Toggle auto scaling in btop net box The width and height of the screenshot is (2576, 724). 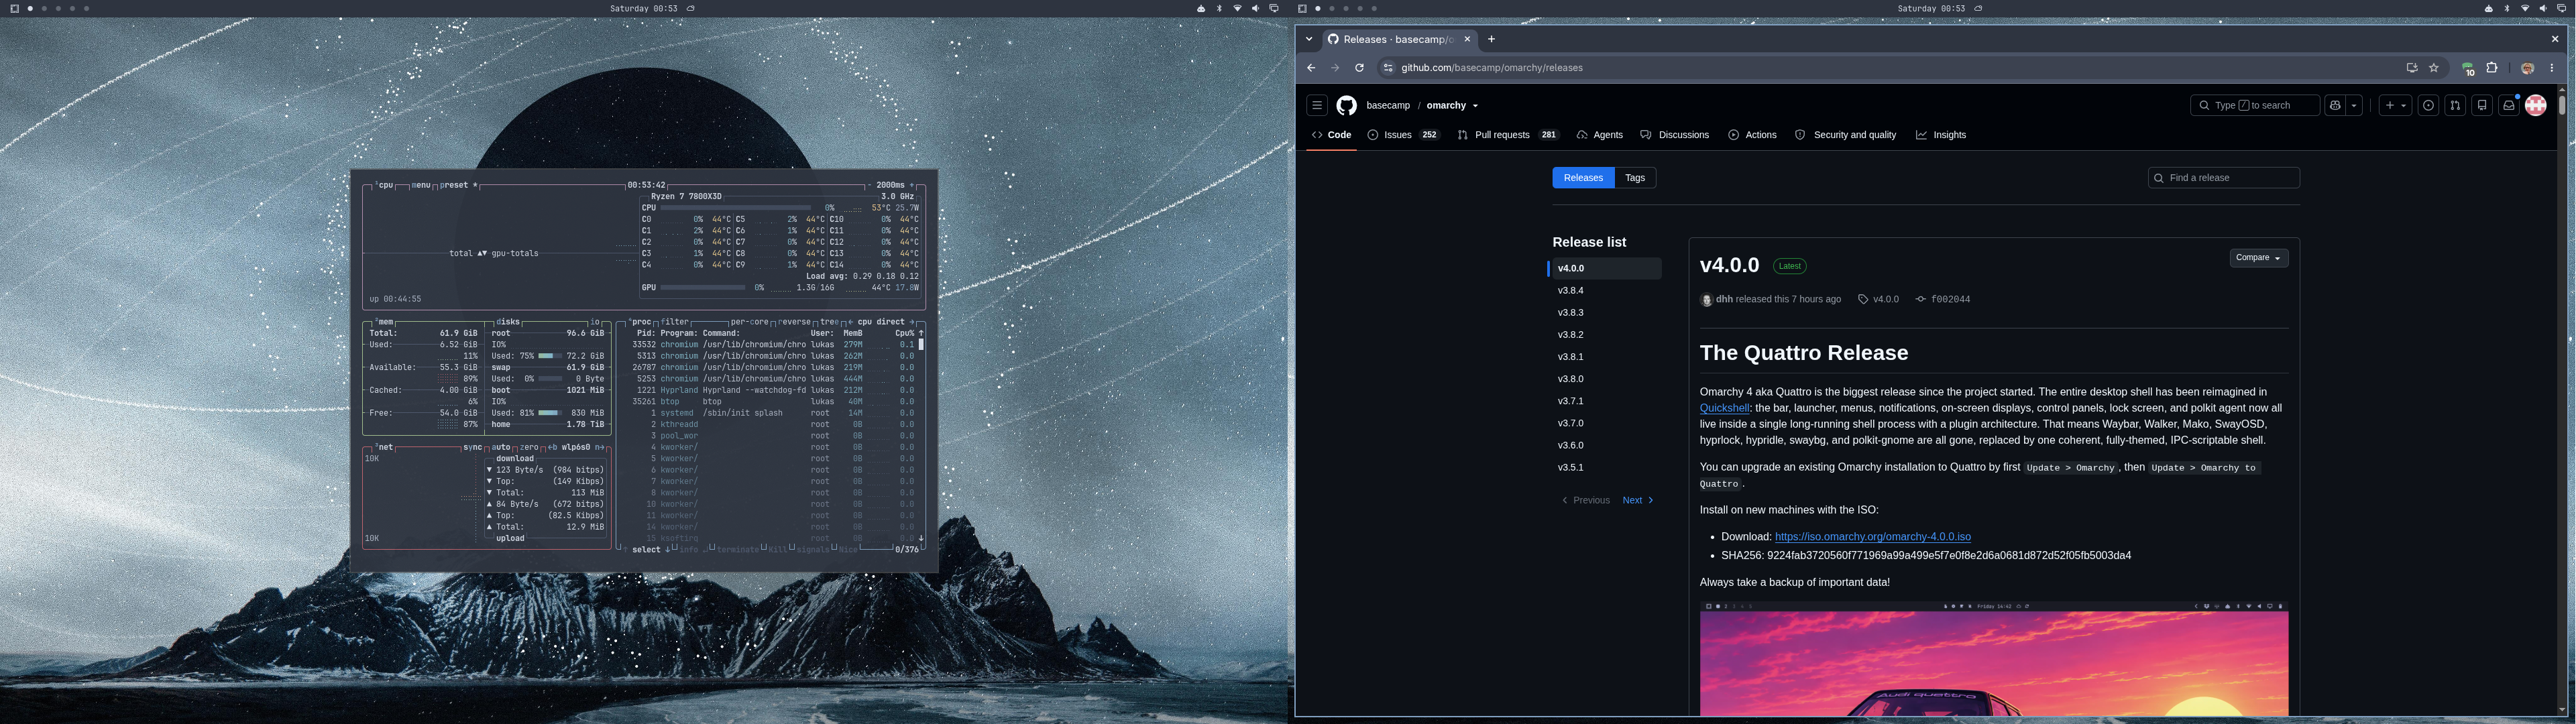click(x=501, y=447)
